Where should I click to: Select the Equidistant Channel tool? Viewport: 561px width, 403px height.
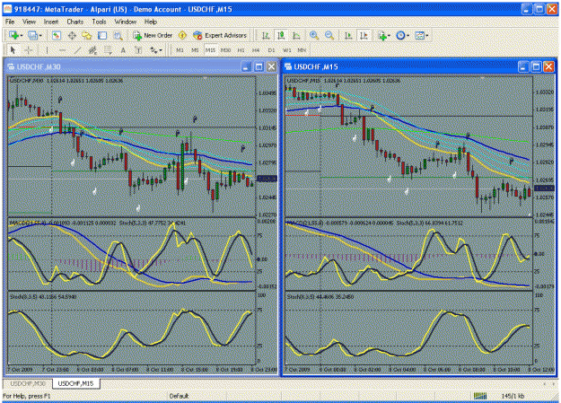coord(92,50)
